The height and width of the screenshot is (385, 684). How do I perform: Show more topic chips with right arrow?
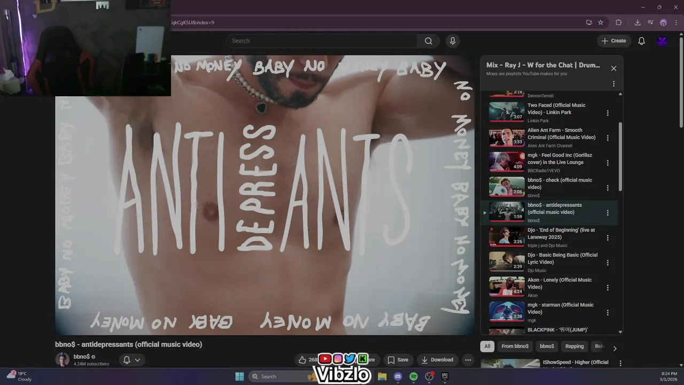(x=615, y=348)
